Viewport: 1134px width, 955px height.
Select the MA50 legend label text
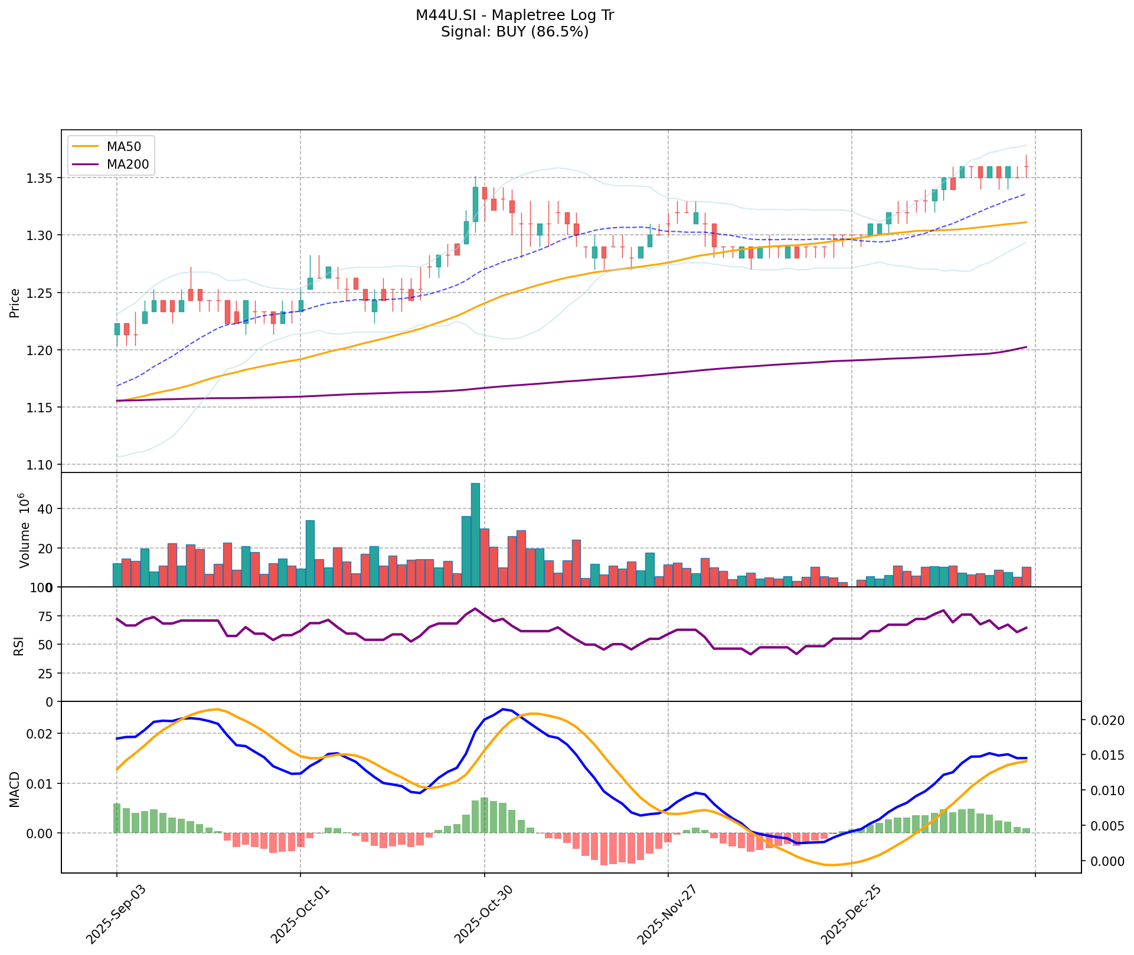pyautogui.click(x=124, y=147)
